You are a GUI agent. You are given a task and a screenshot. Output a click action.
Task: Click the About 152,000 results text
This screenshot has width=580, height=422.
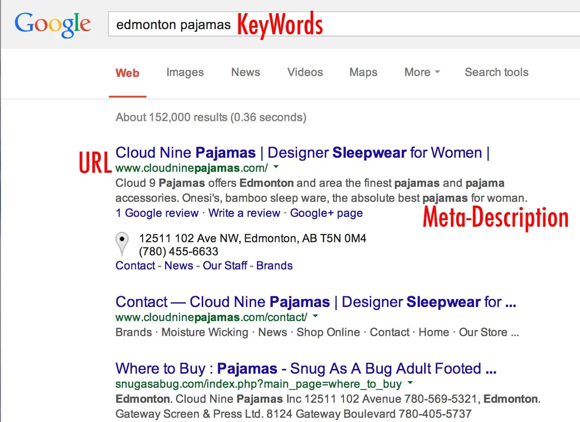click(211, 117)
